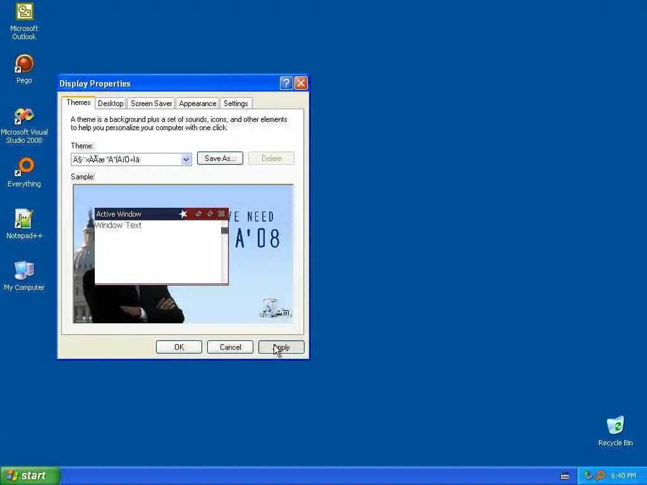Switch to the Screen Saver tab

pyautogui.click(x=152, y=104)
